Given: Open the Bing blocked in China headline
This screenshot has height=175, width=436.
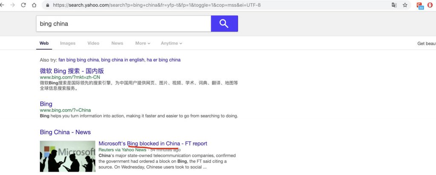Looking at the screenshot, I should pyautogui.click(x=153, y=143).
